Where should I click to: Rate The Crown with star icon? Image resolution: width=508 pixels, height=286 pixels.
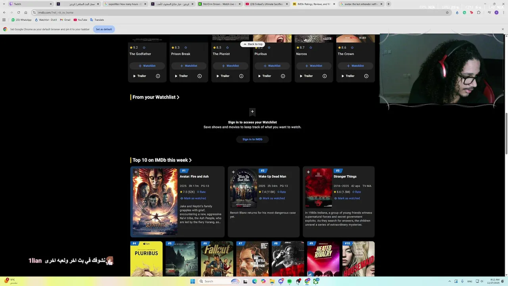click(x=352, y=48)
